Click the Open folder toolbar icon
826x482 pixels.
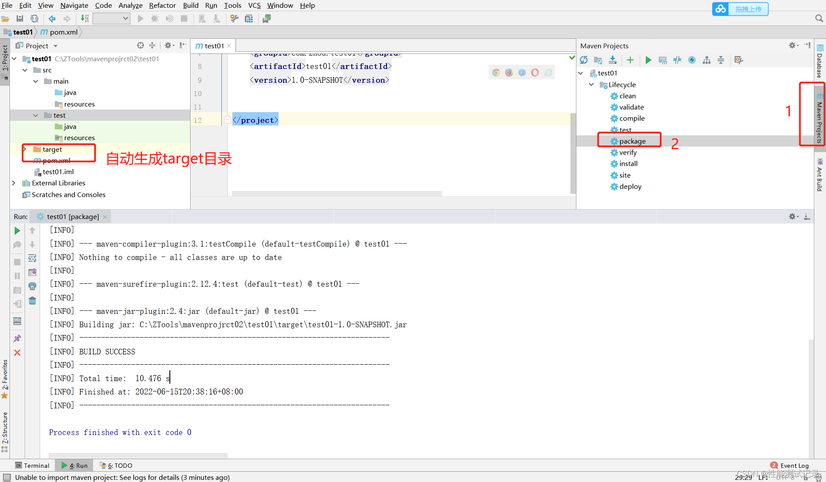tap(5, 19)
